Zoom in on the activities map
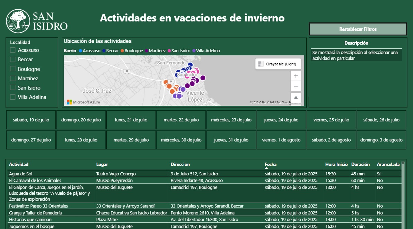 [x=296, y=76]
